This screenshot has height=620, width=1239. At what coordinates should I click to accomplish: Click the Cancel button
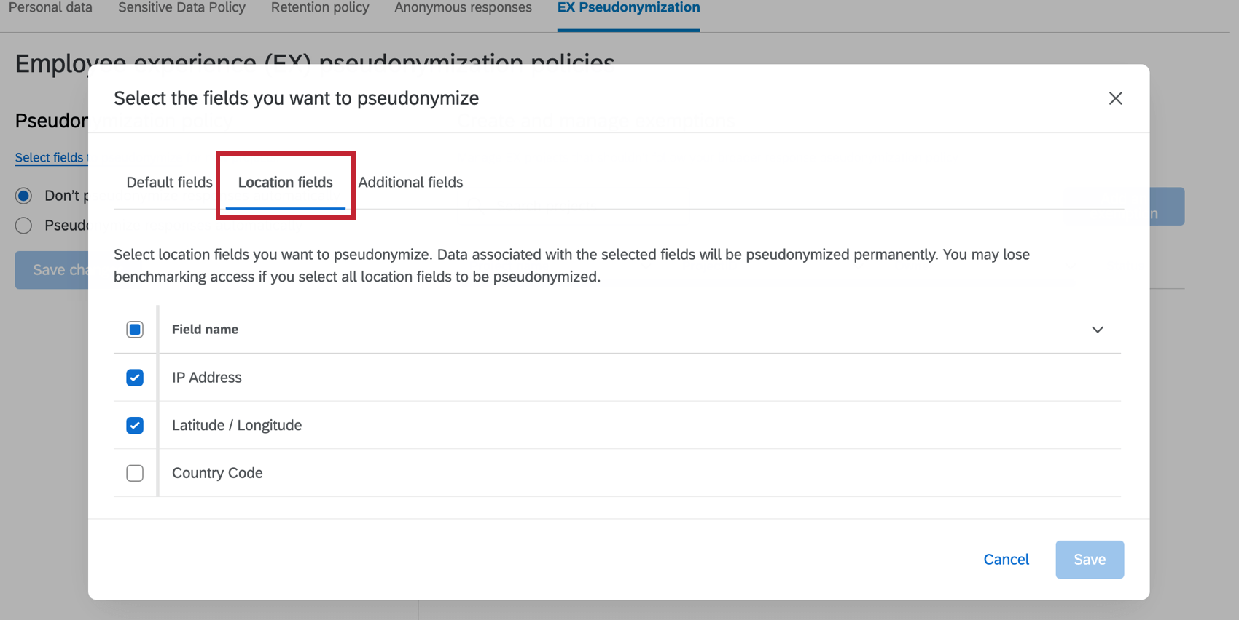pos(1006,559)
